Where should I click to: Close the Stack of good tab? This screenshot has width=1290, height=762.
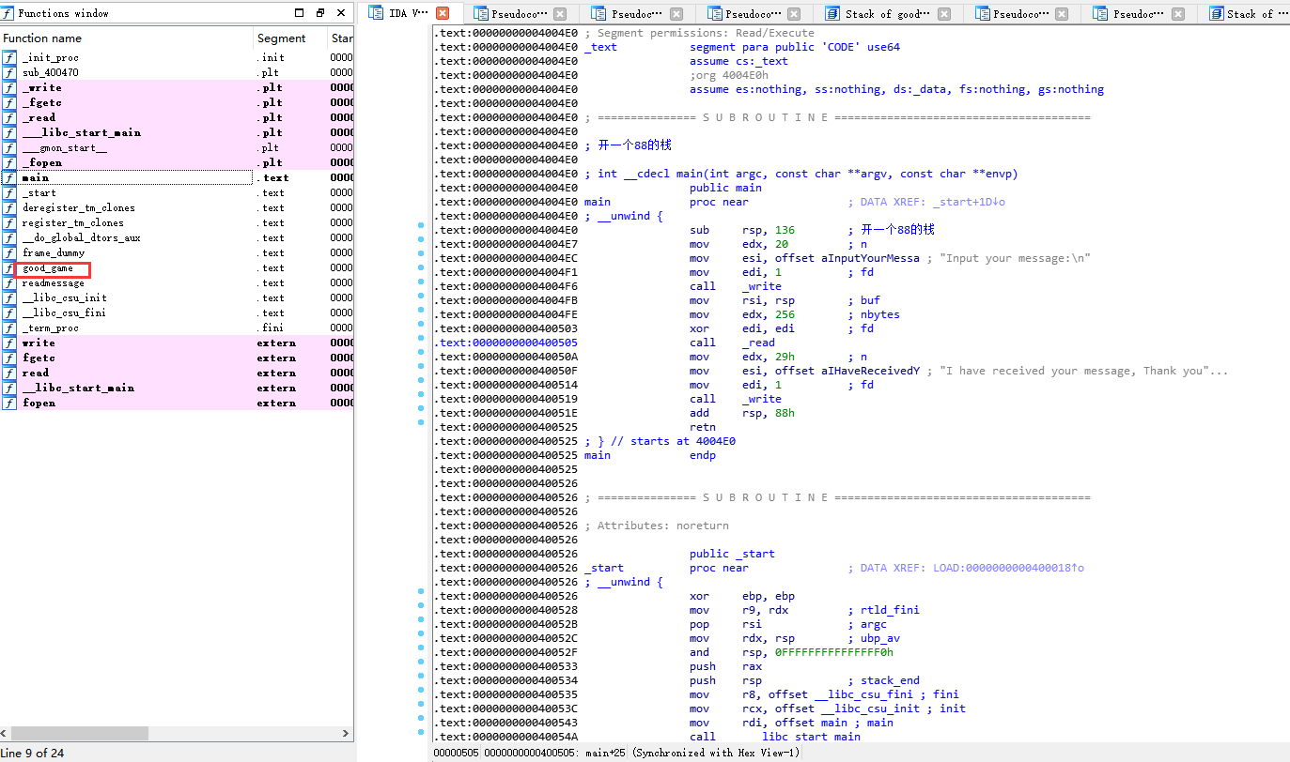click(x=943, y=14)
